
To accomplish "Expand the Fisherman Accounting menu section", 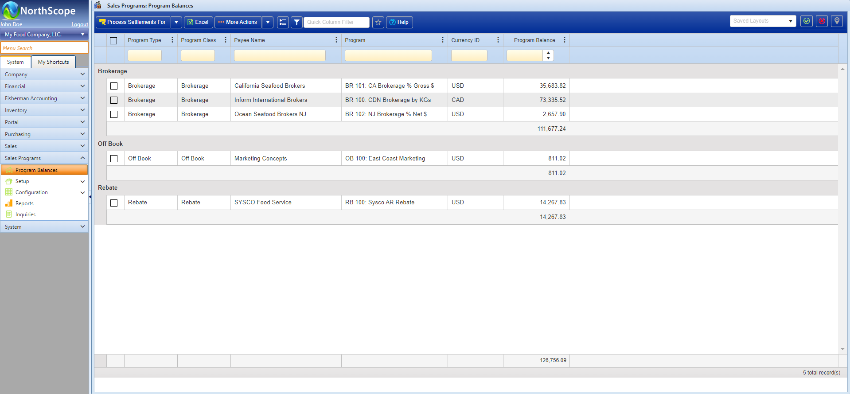I will [x=44, y=98].
